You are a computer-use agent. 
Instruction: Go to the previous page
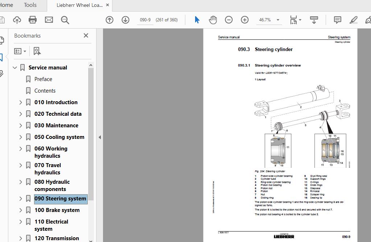pyautogui.click(x=109, y=20)
